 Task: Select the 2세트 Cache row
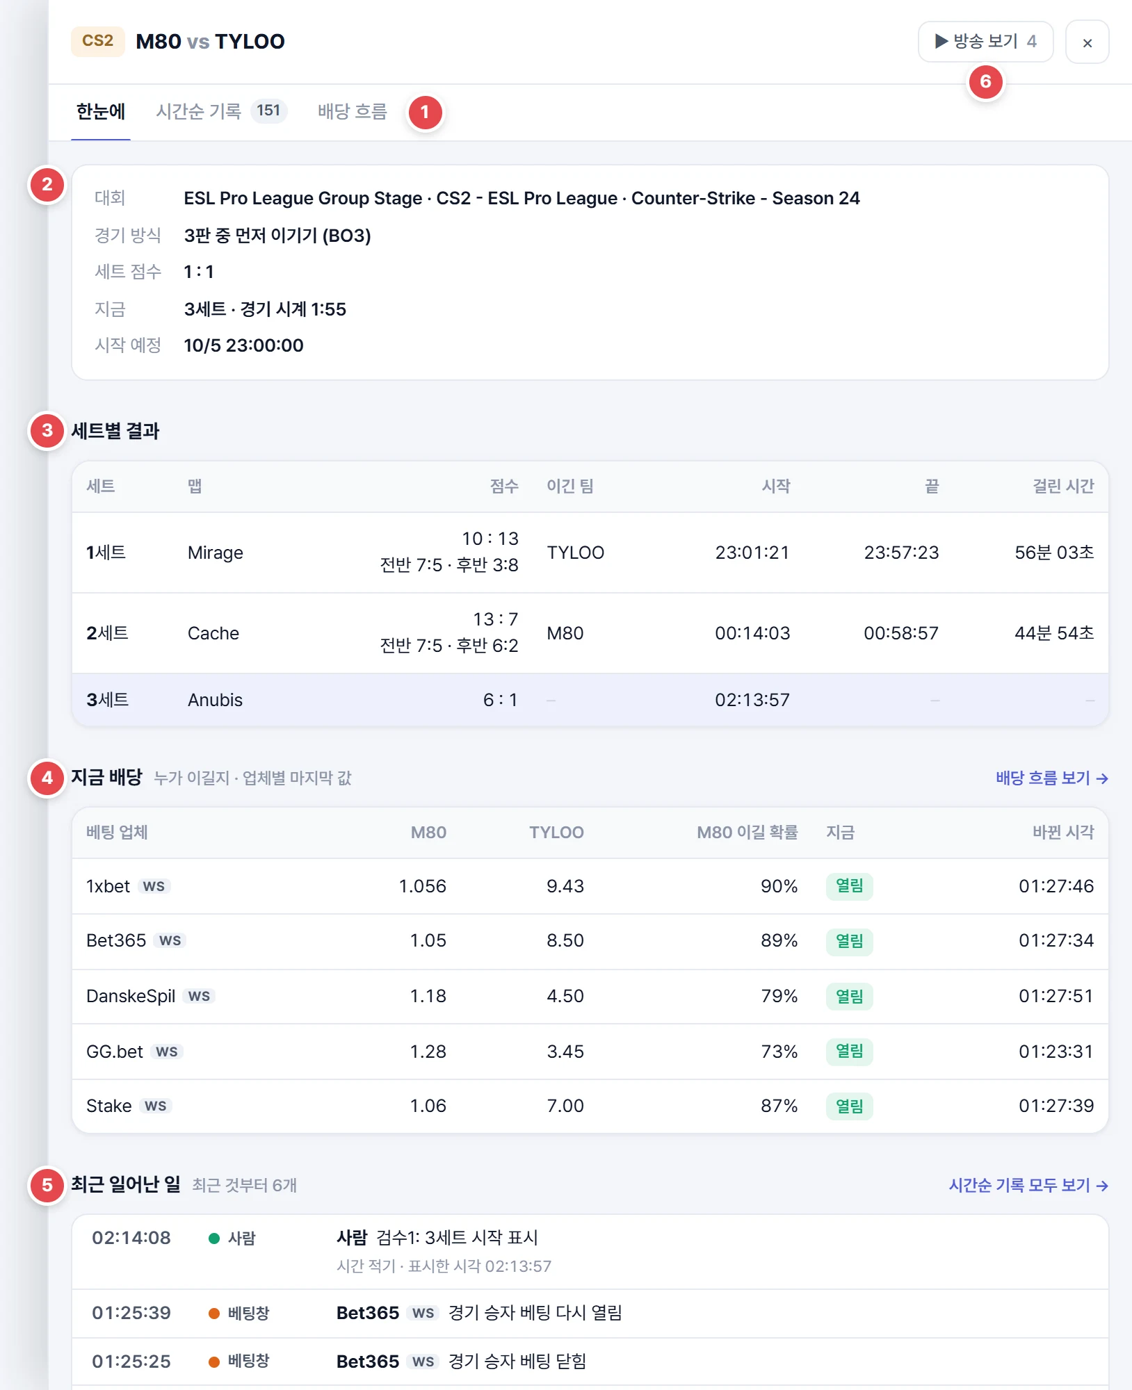(590, 633)
